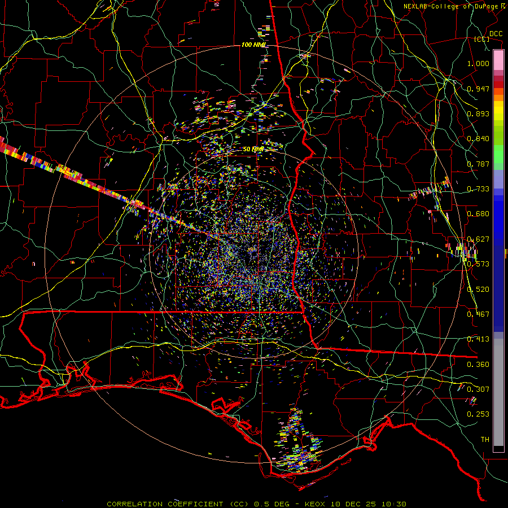The width and height of the screenshot is (508, 508).
Task: Click the DCC product label
Action: (x=496, y=34)
